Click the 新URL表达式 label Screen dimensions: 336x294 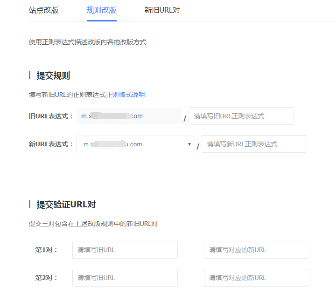click(x=51, y=144)
